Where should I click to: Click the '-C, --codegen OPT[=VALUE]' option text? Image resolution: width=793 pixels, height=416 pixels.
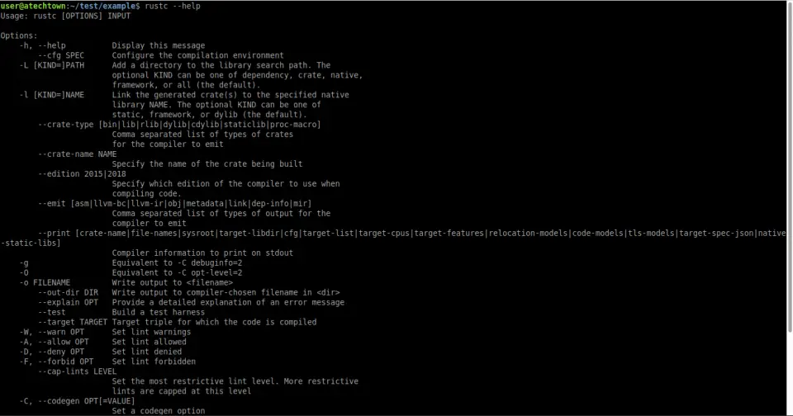click(77, 401)
